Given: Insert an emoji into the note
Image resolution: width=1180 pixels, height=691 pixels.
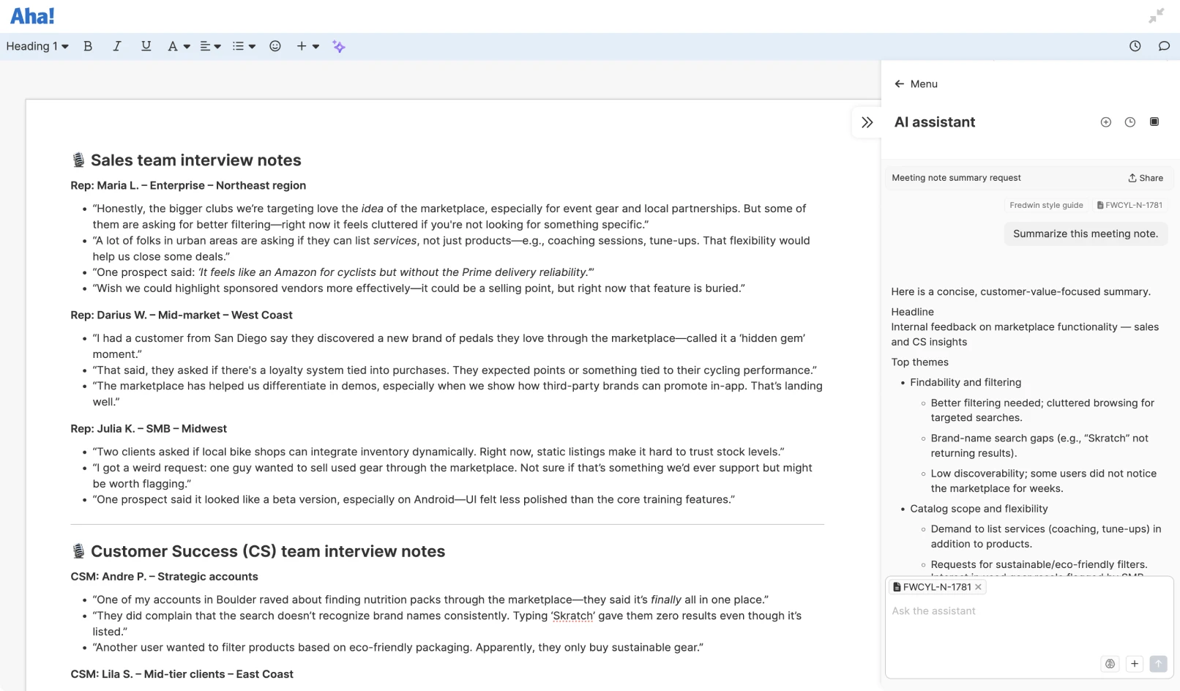Looking at the screenshot, I should tap(275, 46).
